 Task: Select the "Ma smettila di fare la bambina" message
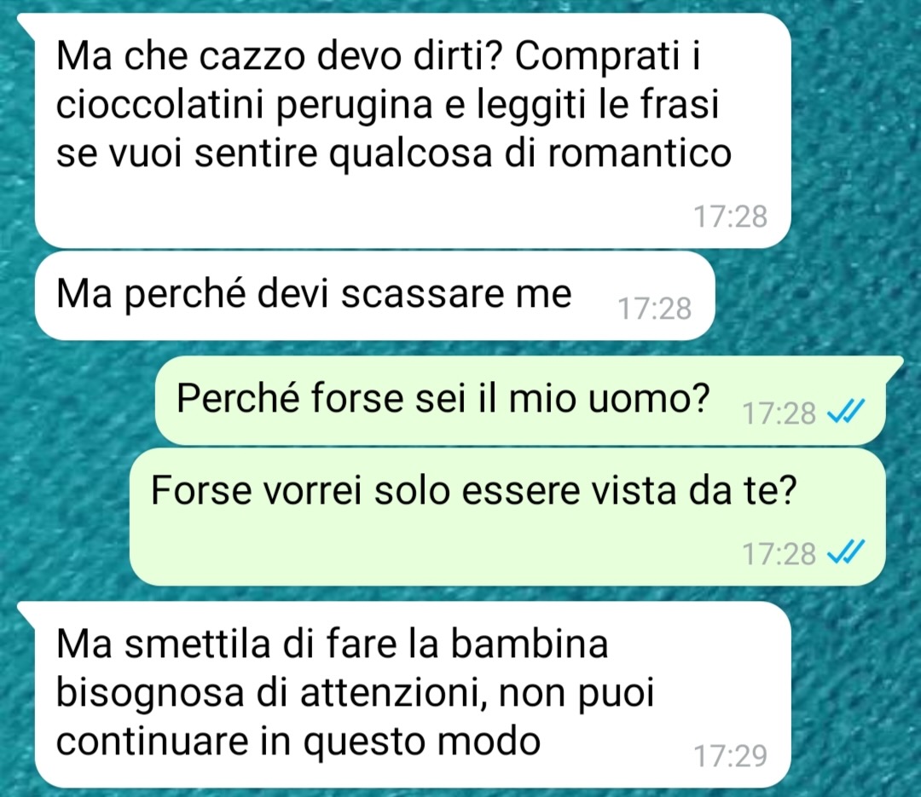click(x=413, y=694)
